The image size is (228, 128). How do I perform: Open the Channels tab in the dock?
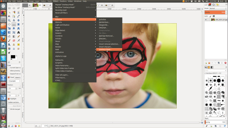[x=210, y=5]
